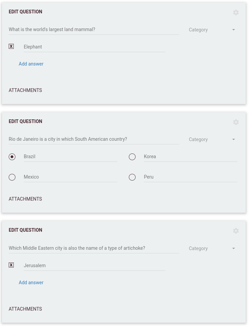This screenshot has width=249, height=326.
Task: Click the X delete icon beside Elephant
Action: click(11, 46)
